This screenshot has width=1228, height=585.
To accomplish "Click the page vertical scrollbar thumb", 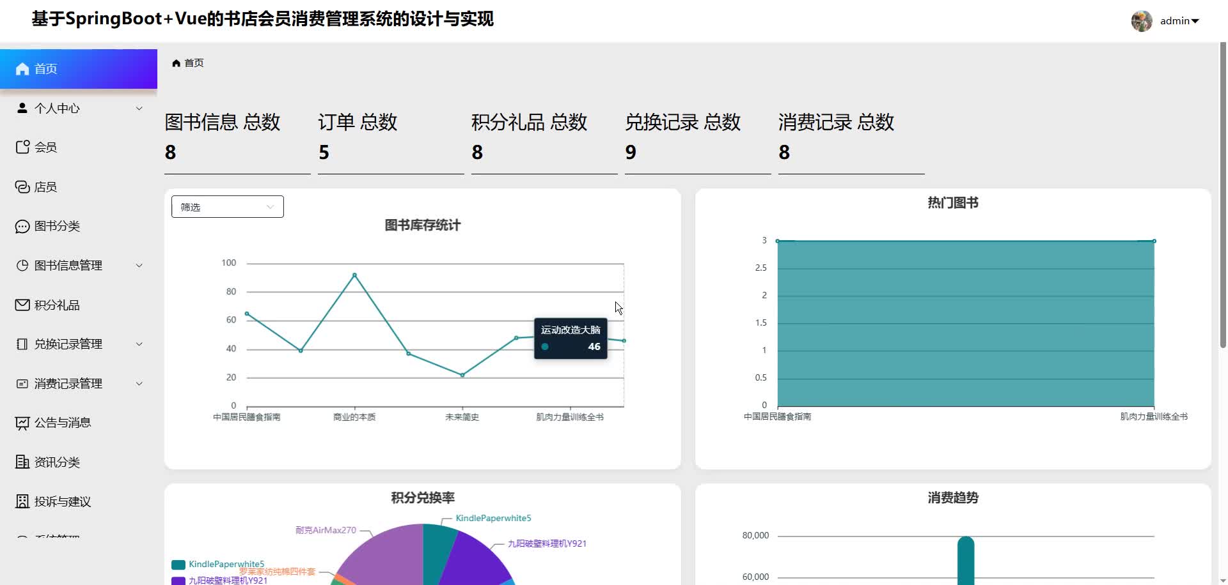I will pos(1223,195).
